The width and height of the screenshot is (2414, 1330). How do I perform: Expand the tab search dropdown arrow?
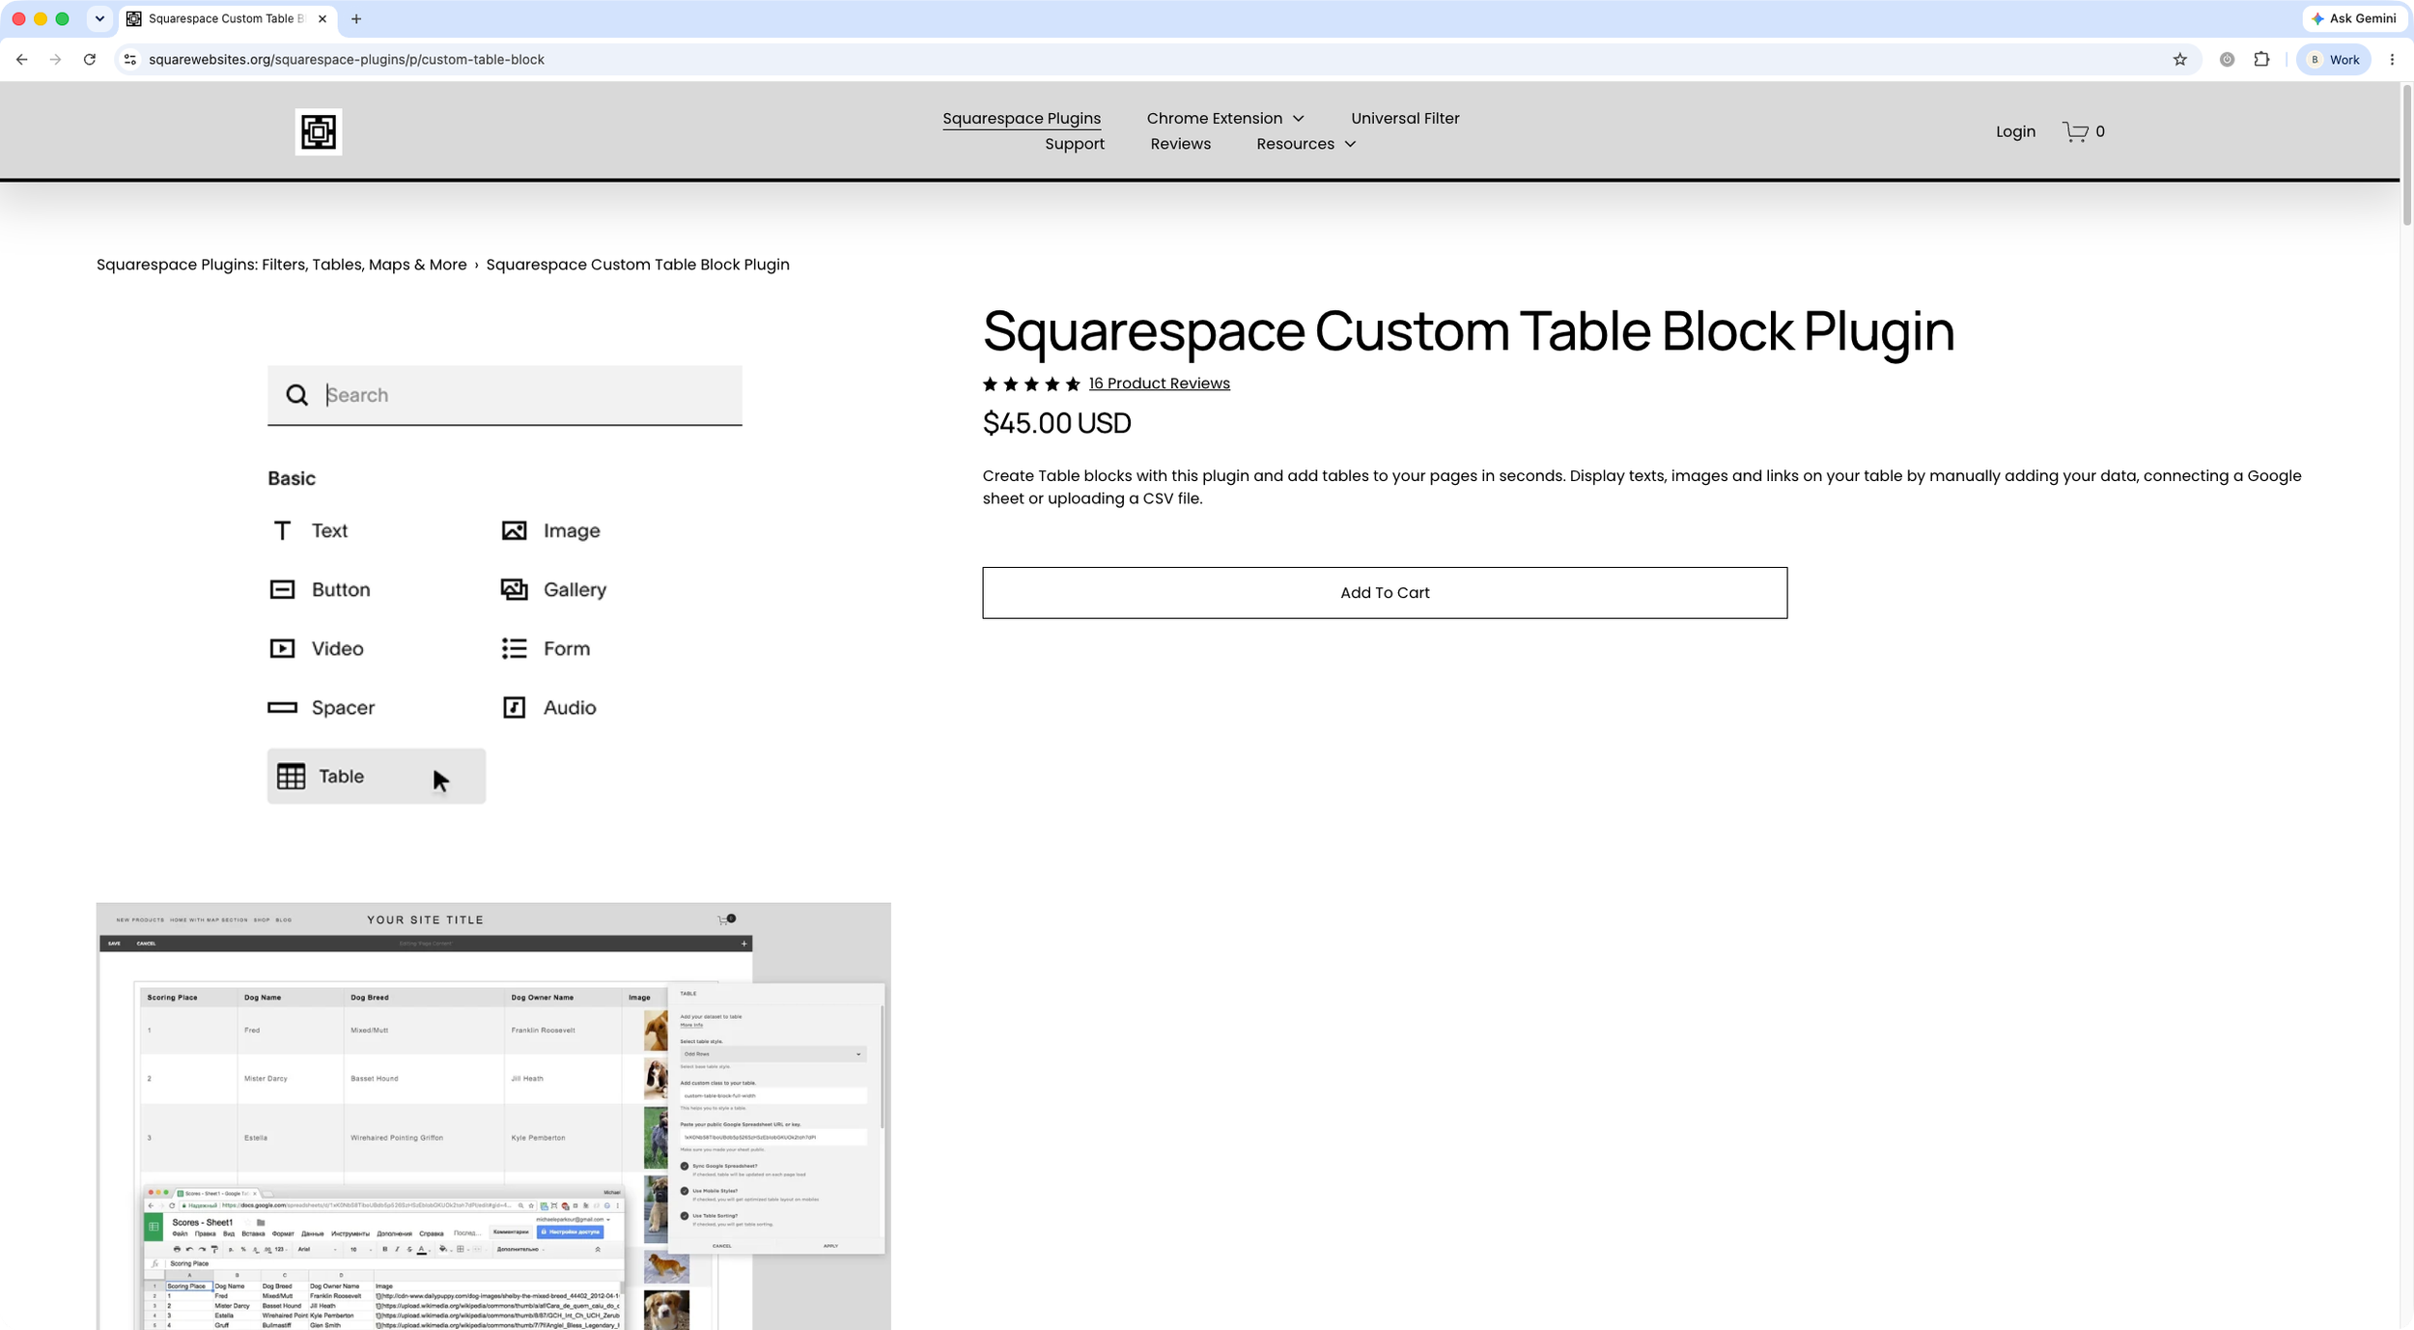coord(99,18)
